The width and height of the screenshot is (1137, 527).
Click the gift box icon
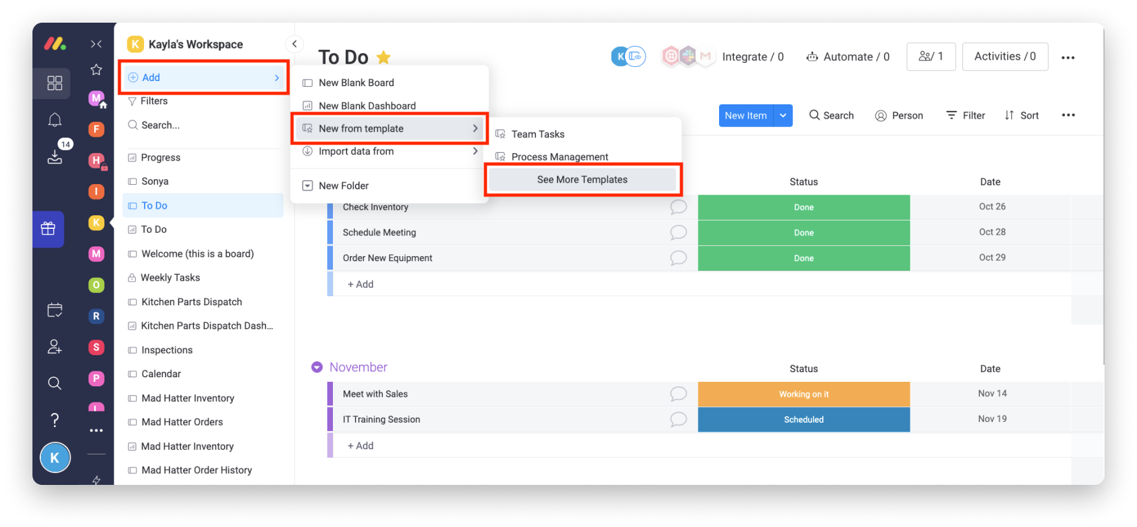(48, 229)
